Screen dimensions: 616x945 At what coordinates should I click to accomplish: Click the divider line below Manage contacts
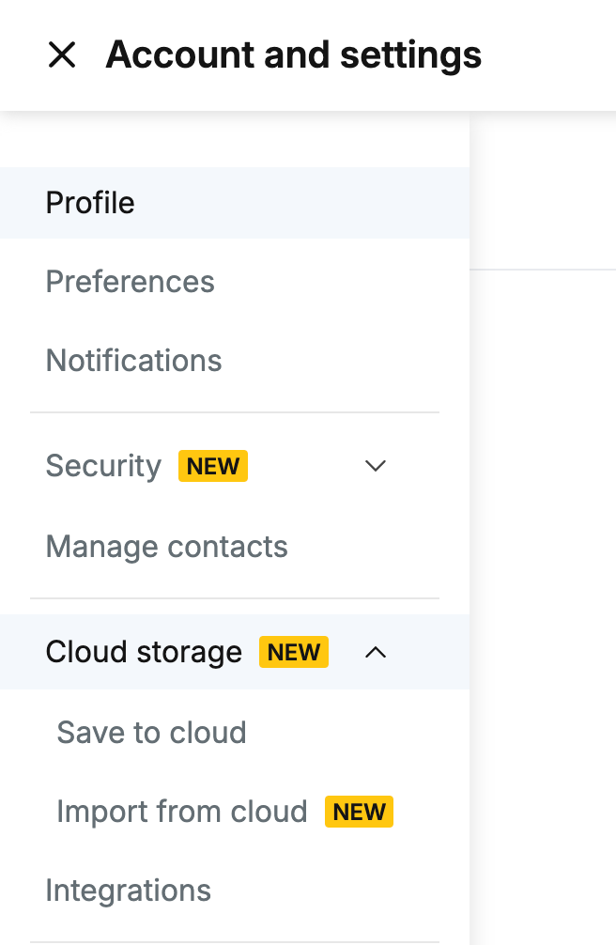(x=235, y=598)
